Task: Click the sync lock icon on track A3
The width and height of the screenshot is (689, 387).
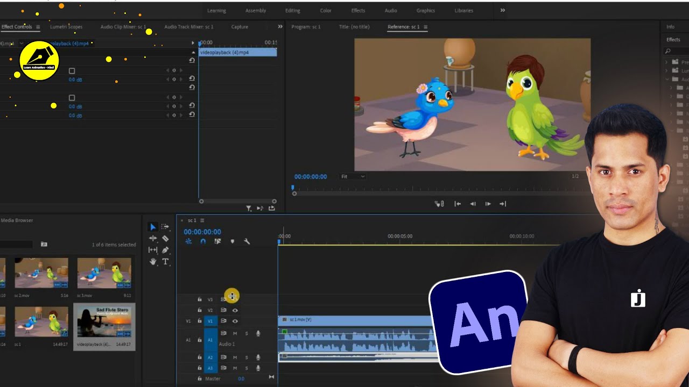Action: pyautogui.click(x=223, y=368)
